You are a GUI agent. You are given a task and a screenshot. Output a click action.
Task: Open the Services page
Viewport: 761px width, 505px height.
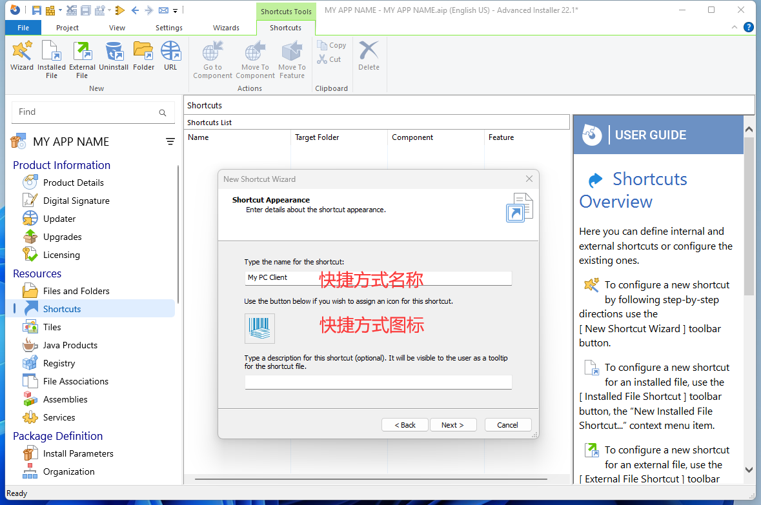tap(59, 417)
